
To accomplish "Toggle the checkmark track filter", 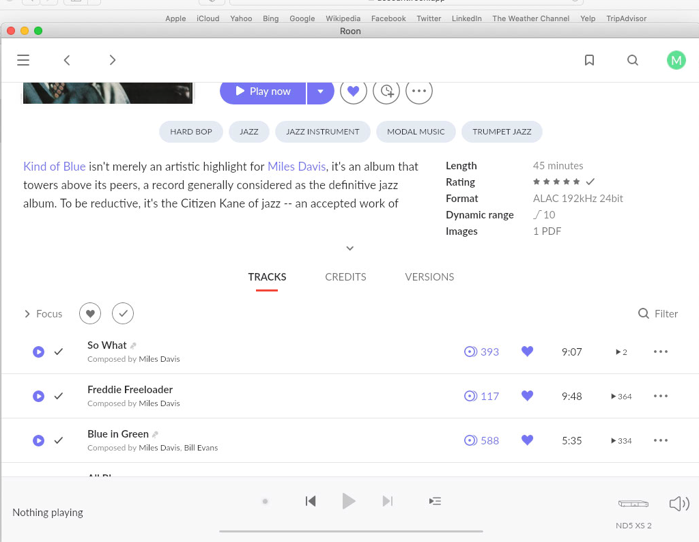I will click(123, 313).
